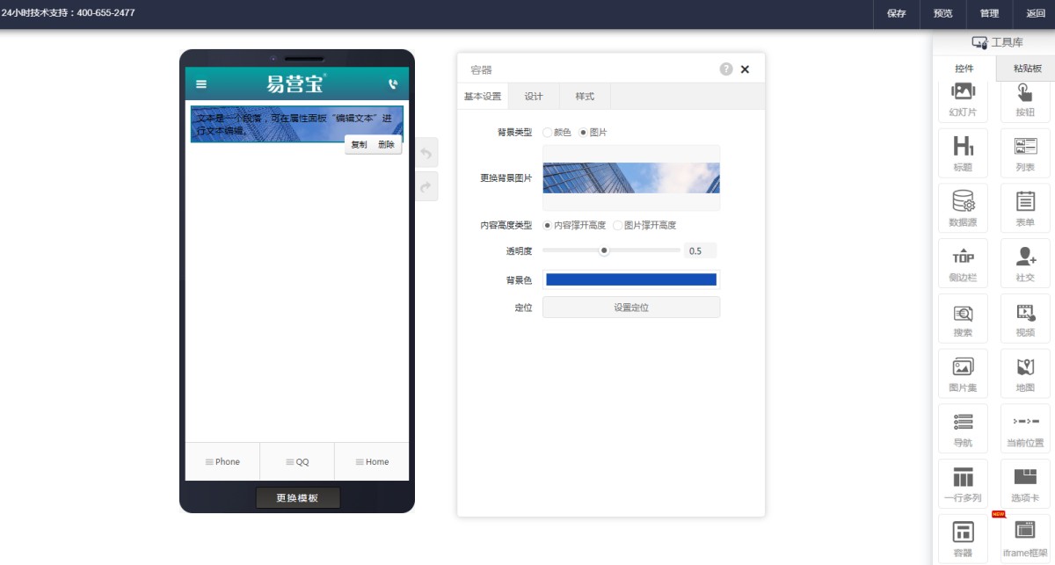Open the hamburger menu in phone preview
Image resolution: width=1055 pixels, height=565 pixels.
[x=201, y=84]
